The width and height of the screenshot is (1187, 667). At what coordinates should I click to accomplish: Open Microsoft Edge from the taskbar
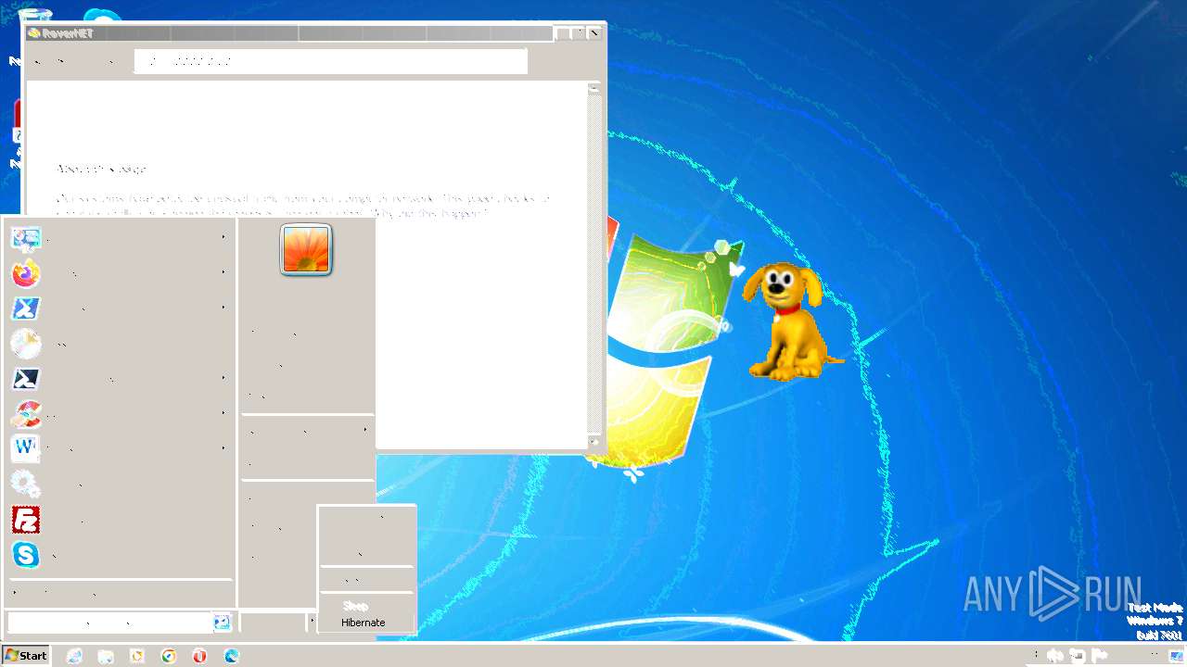click(x=232, y=656)
